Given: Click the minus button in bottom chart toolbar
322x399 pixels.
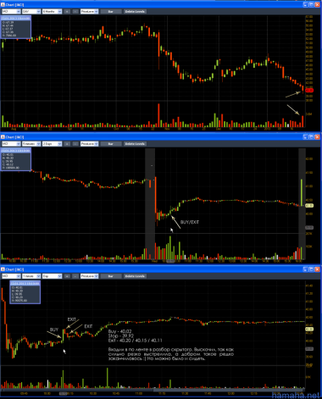Looking at the screenshot, I should click(x=75, y=276).
